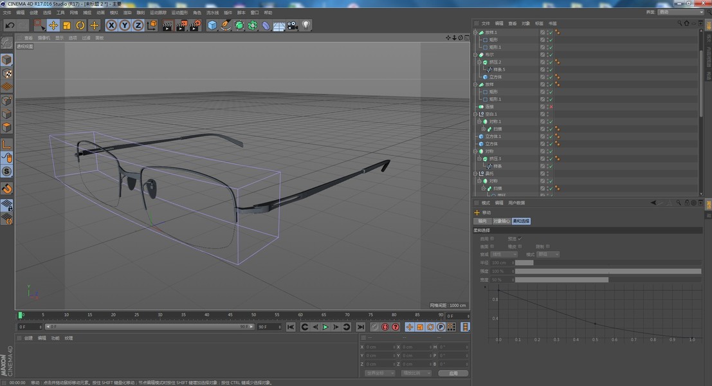Go to end of animation
Viewport: 712px width, 386px height.
pos(360,327)
